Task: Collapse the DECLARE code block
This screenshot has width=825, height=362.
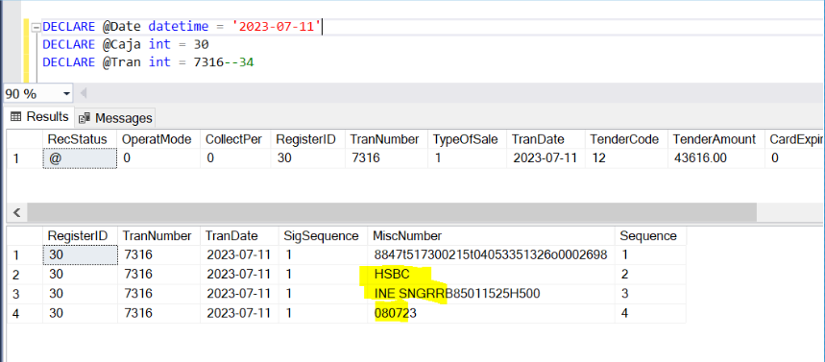Action: [36, 27]
